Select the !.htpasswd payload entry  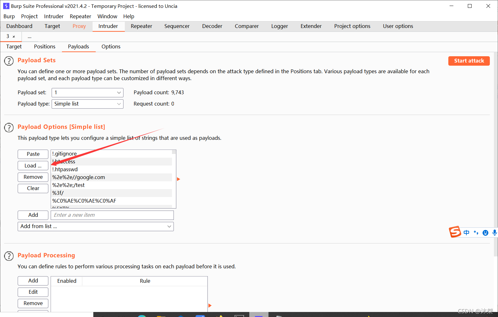coord(111,169)
